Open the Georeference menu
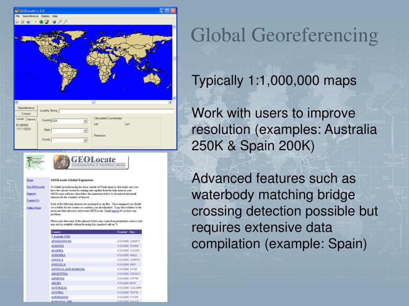The image size is (409, 306). click(30, 16)
